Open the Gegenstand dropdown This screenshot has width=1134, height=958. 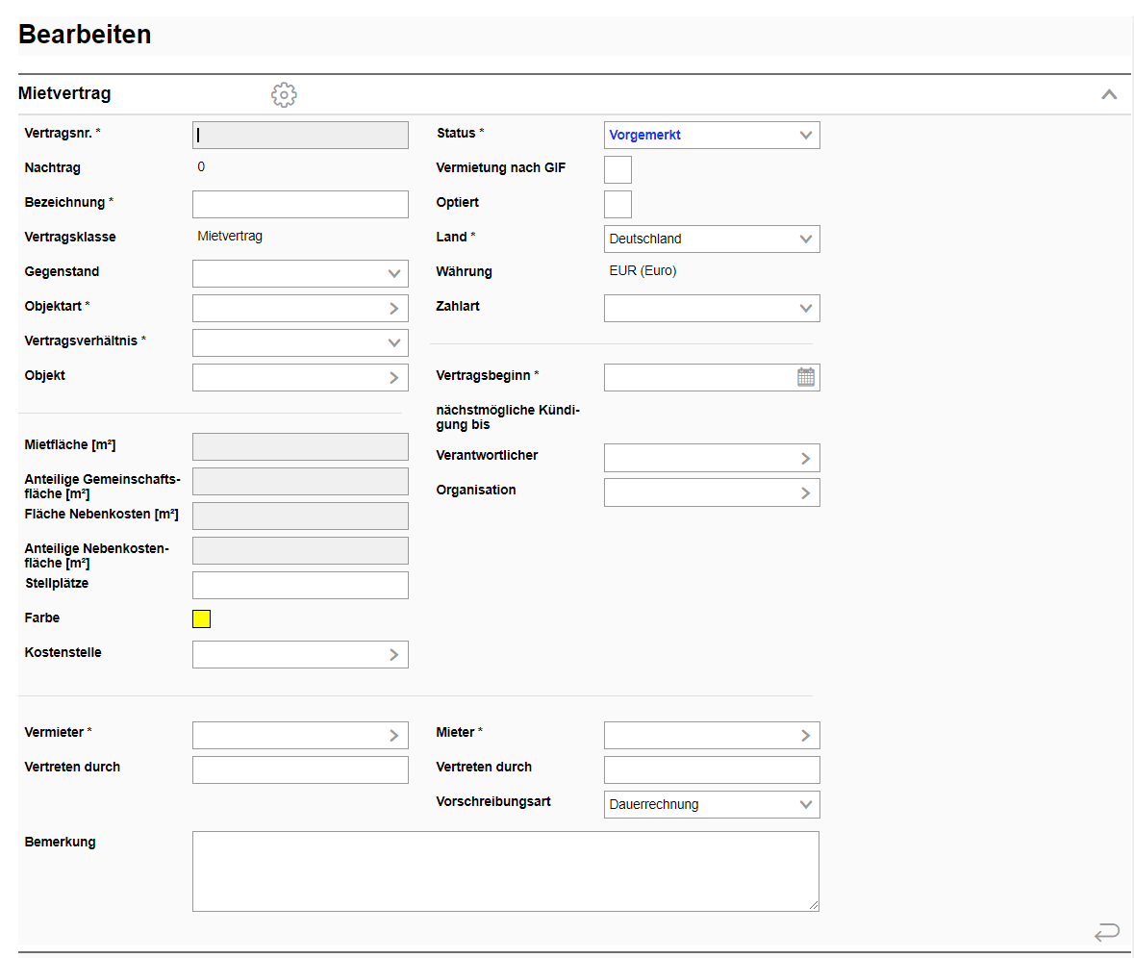300,274
